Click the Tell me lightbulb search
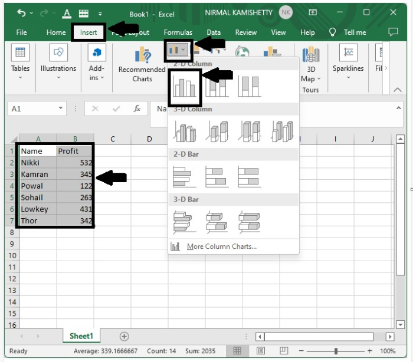 [348, 32]
